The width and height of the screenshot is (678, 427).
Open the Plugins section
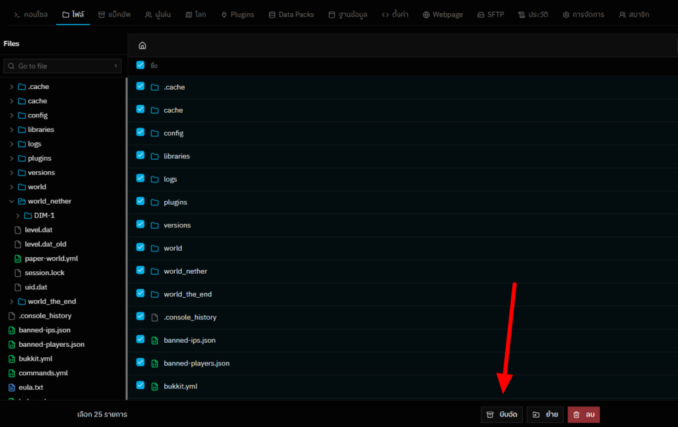coord(237,13)
